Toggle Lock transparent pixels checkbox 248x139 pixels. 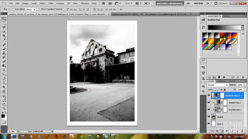click(215, 90)
